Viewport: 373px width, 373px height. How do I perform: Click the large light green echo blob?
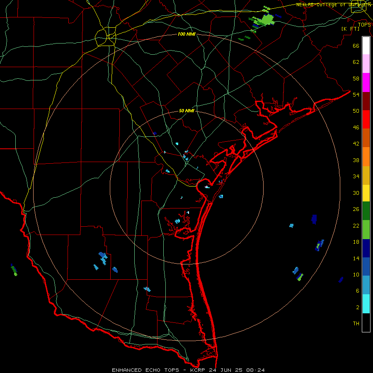click(266, 20)
